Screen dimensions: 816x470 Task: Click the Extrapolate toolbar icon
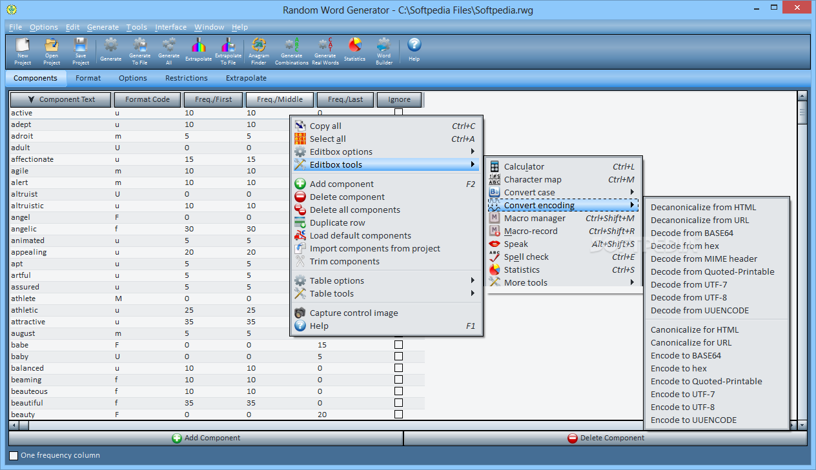[199, 50]
